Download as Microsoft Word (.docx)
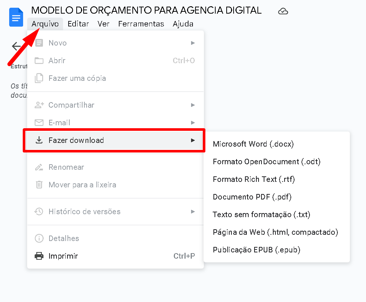 click(253, 144)
